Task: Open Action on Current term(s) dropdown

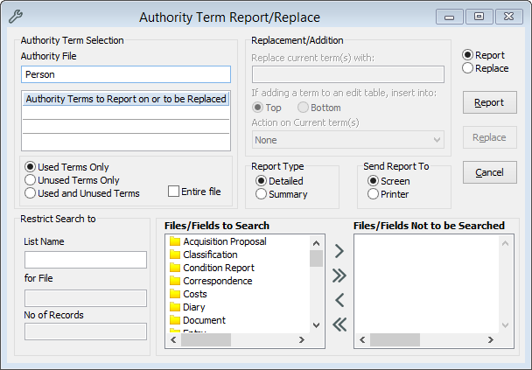Action: click(348, 140)
